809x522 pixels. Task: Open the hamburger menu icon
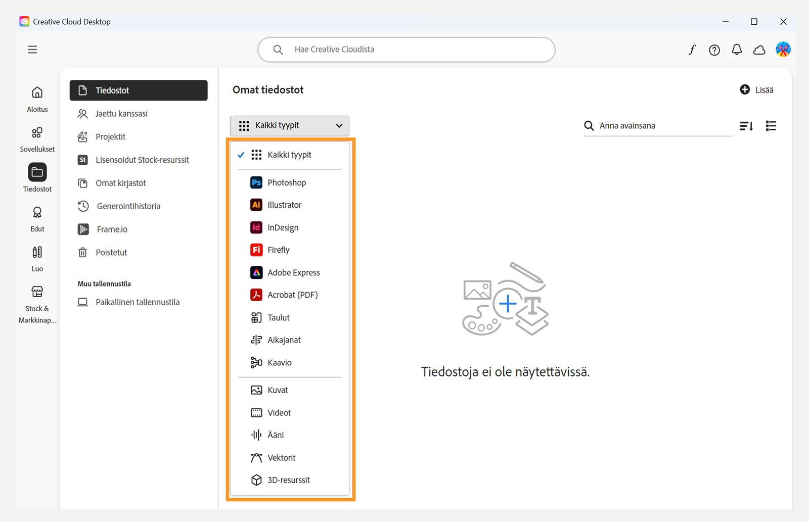pyautogui.click(x=32, y=50)
